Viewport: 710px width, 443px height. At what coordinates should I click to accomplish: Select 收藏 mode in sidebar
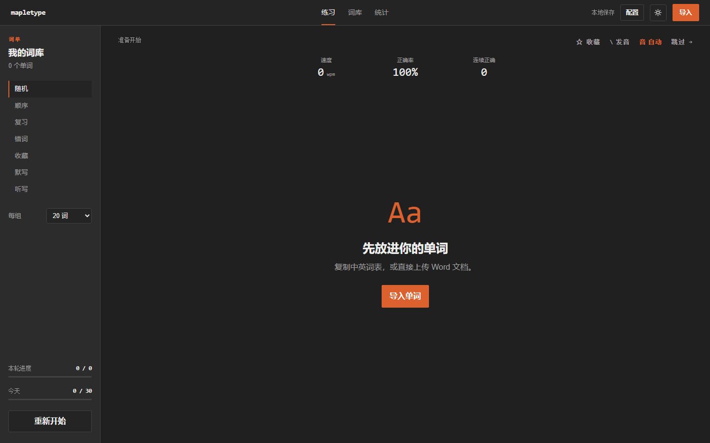point(50,156)
